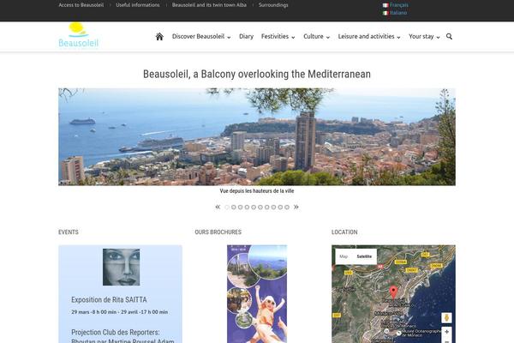This screenshot has width=514, height=343.
Task: Open Access to Beausoleil
Action: click(81, 5)
